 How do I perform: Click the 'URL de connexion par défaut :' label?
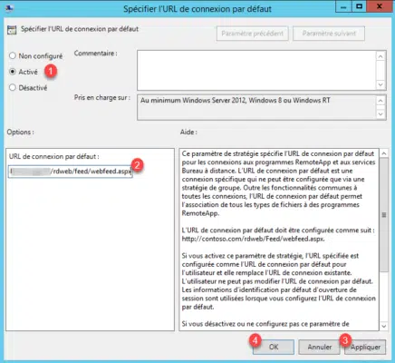[54, 156]
